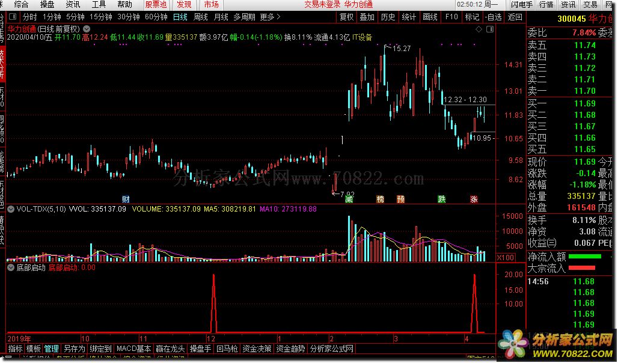This screenshot has height=363, width=618.
Task: Switch to 月线 monthly chart
Action: 221,17
